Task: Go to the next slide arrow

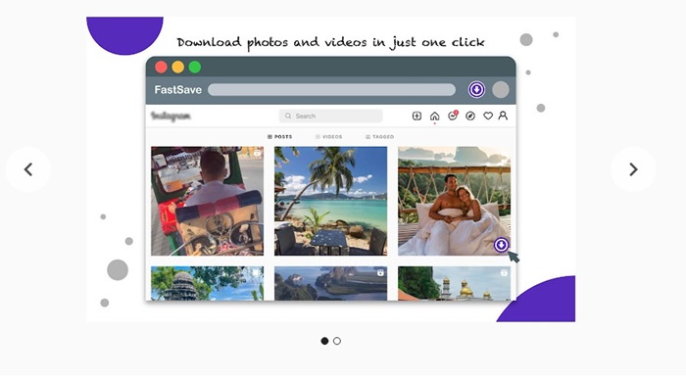Action: click(633, 169)
